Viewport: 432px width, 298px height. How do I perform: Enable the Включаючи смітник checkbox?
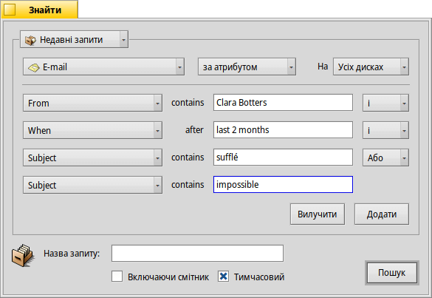click(117, 277)
